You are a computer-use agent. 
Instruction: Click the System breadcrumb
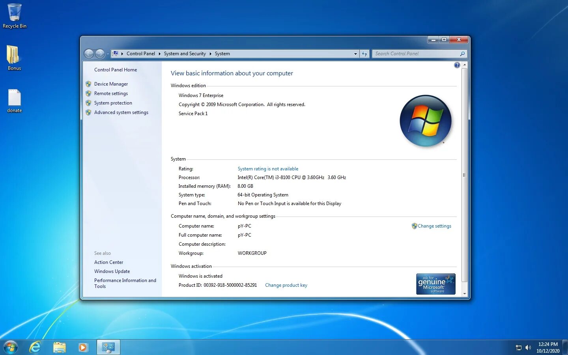click(222, 54)
